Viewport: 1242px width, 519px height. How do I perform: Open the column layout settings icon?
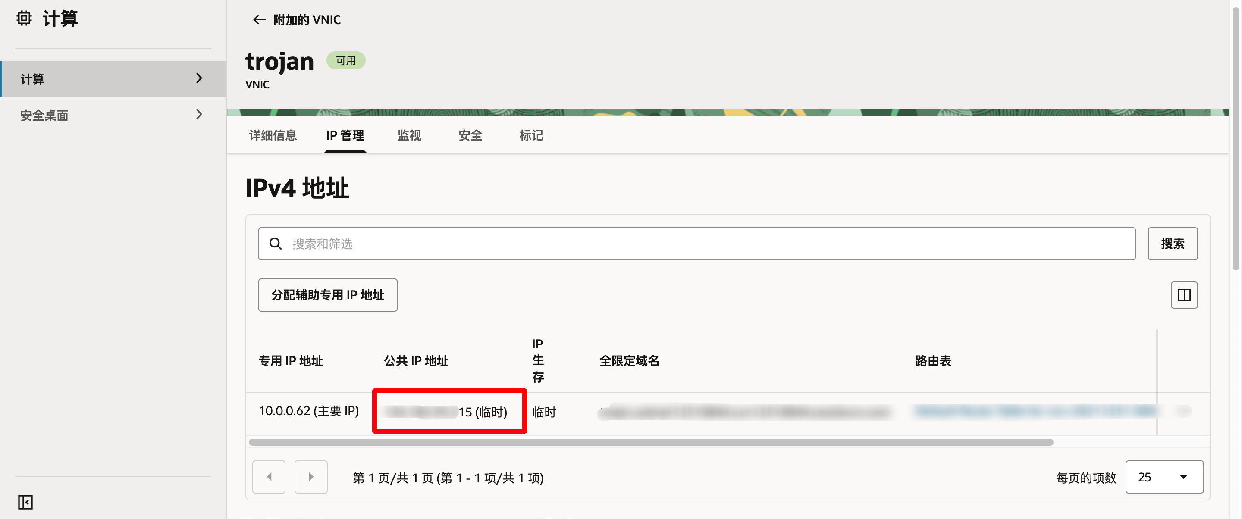[x=1184, y=295]
